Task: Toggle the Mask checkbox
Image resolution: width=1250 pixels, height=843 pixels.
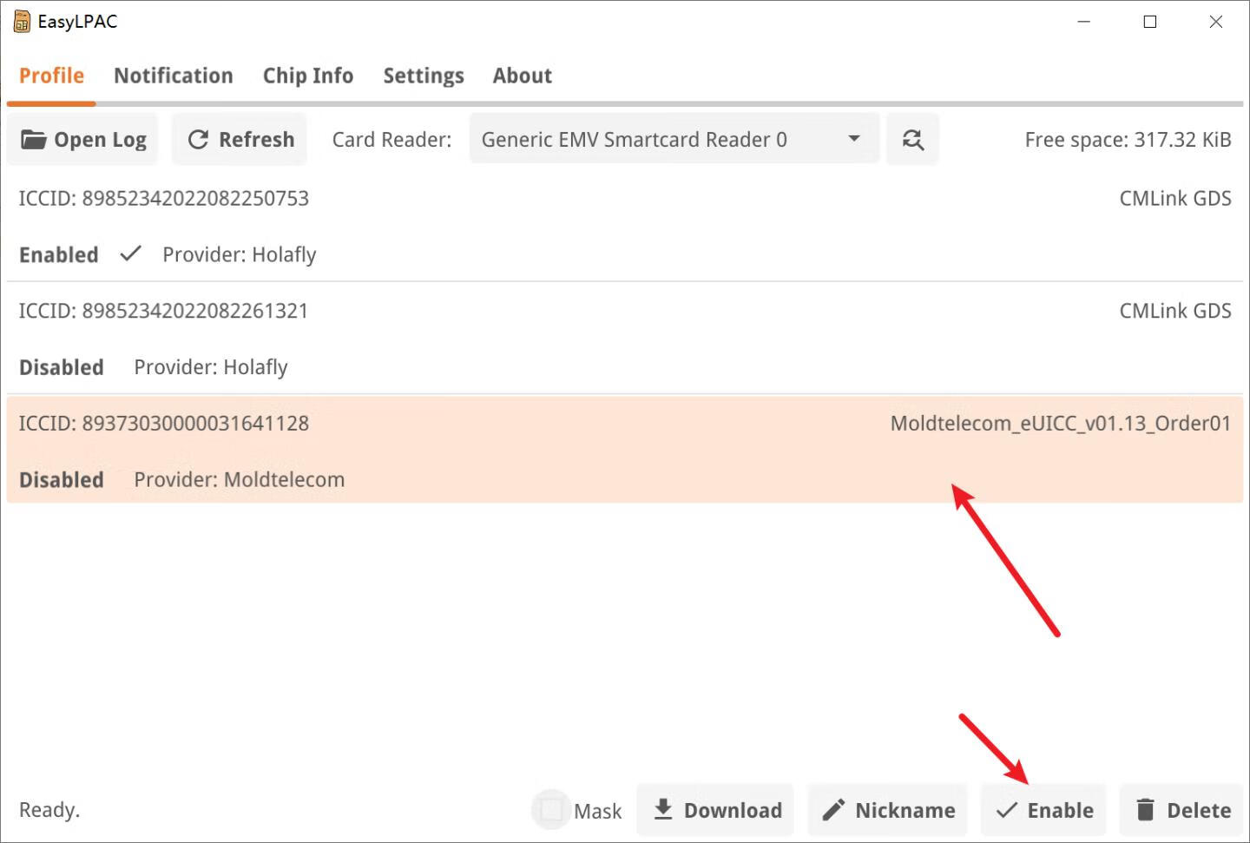Action: (x=550, y=810)
